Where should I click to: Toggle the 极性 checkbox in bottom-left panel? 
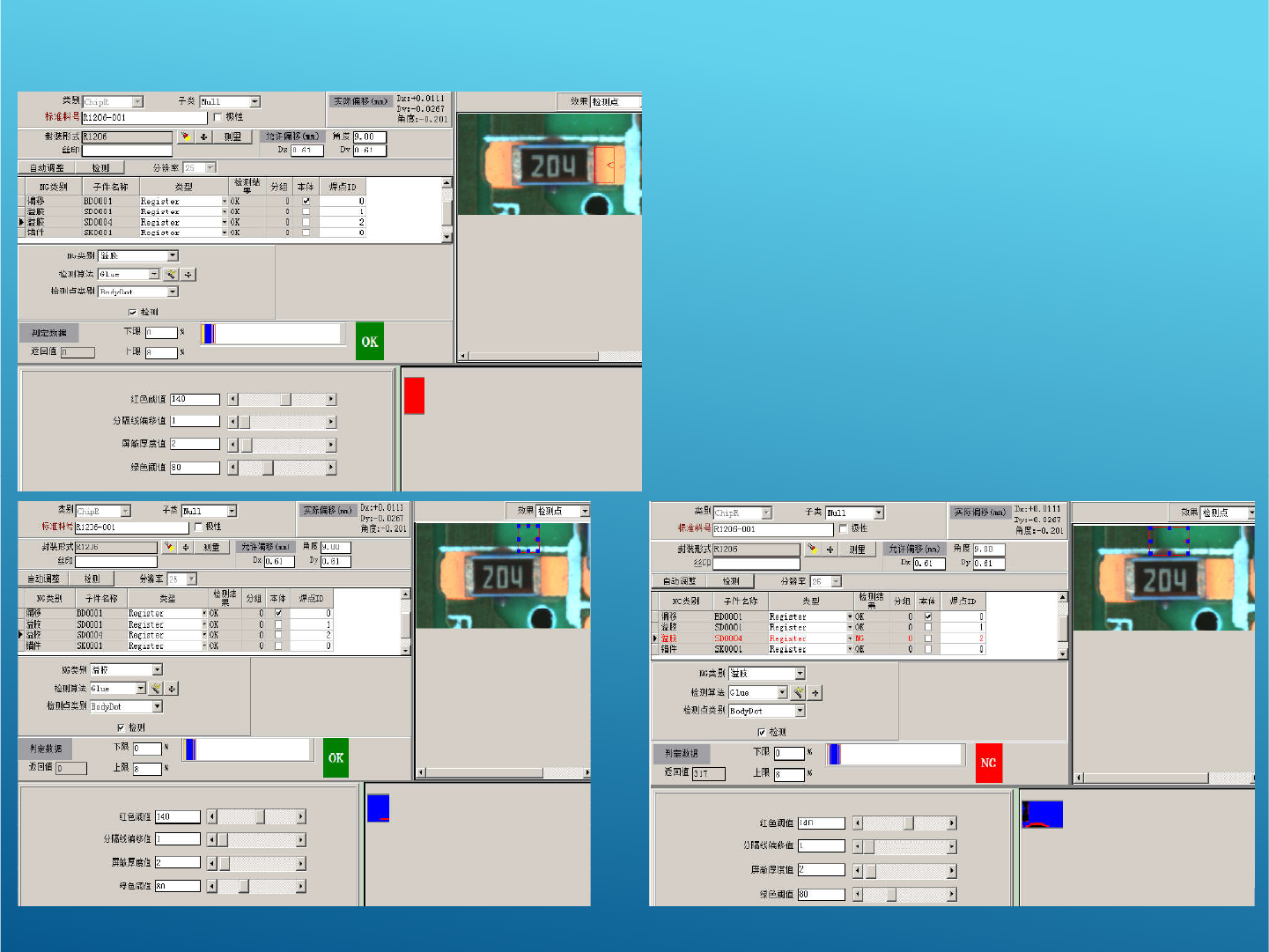pos(198,527)
